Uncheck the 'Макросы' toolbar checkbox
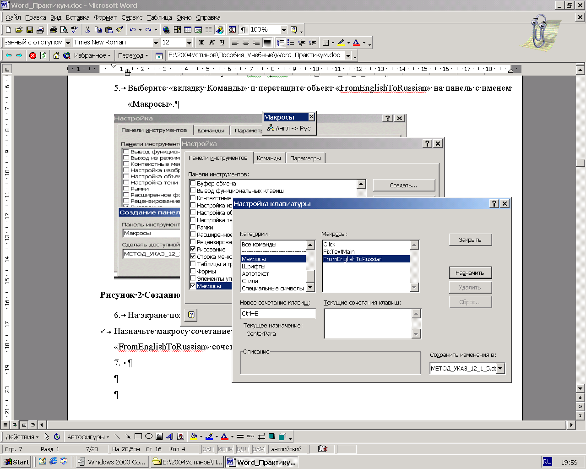Screen dimensions: 586x469 [x=193, y=286]
